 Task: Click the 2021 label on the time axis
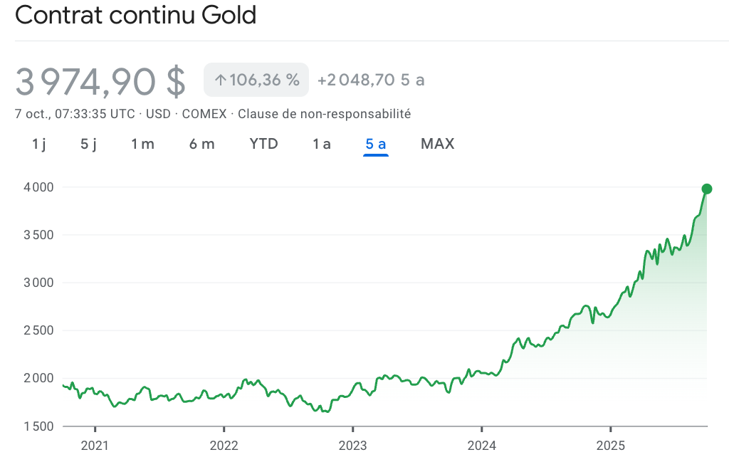(x=95, y=447)
